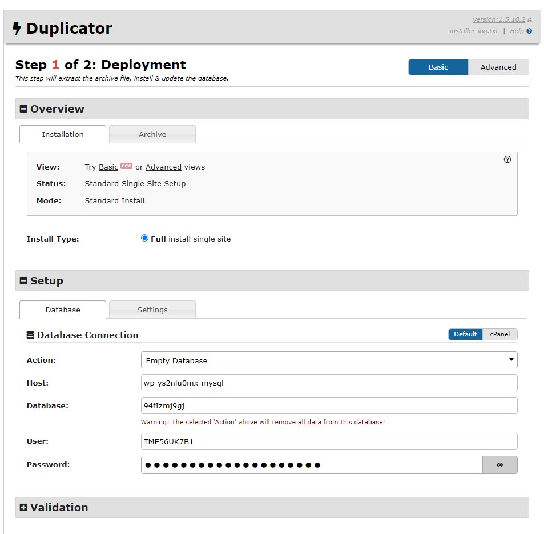Image resolution: width=544 pixels, height=534 pixels.
Task: Focus the Password input field
Action: tap(312, 465)
